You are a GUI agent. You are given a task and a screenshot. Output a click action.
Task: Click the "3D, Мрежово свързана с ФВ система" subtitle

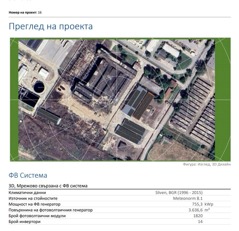[48, 186]
